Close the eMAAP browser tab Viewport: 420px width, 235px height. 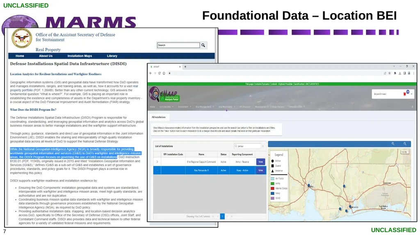point(180,67)
